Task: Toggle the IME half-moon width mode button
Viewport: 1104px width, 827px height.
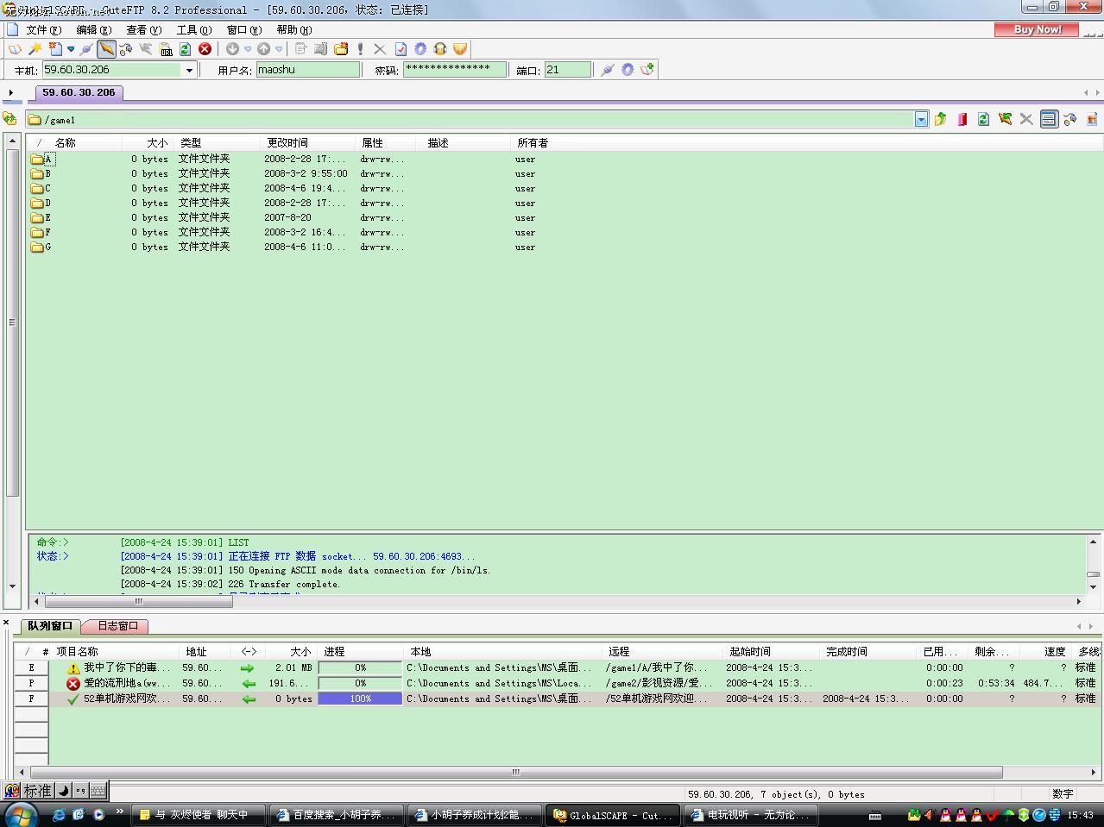Action: click(x=64, y=790)
